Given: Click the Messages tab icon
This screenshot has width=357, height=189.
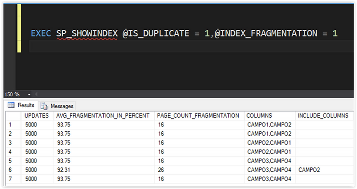Looking at the screenshot, I should [44, 106].
